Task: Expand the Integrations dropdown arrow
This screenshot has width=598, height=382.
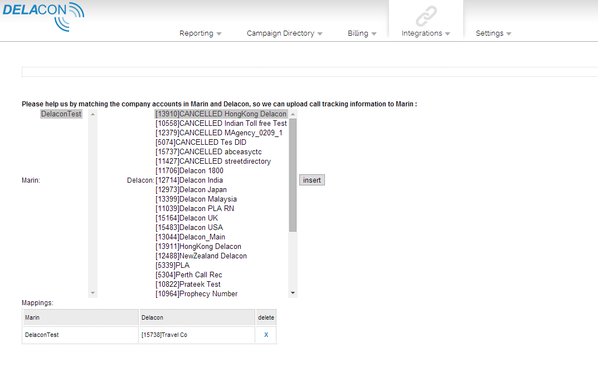Action: coord(448,34)
